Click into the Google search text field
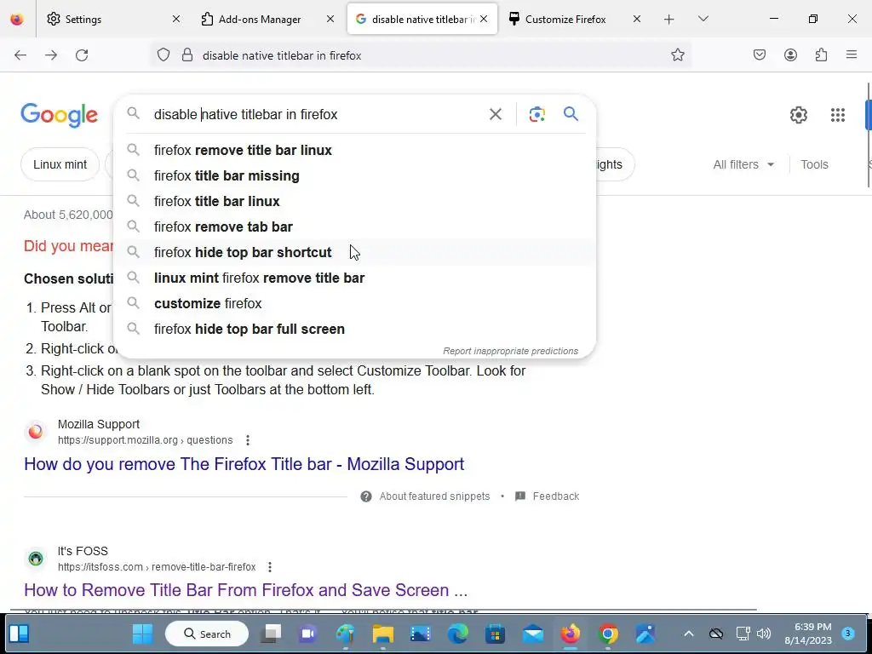The image size is (872, 654). pos(317,115)
